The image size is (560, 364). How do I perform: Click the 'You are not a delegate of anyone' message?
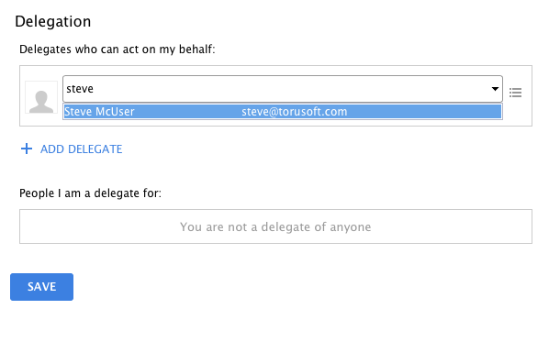[x=275, y=227]
